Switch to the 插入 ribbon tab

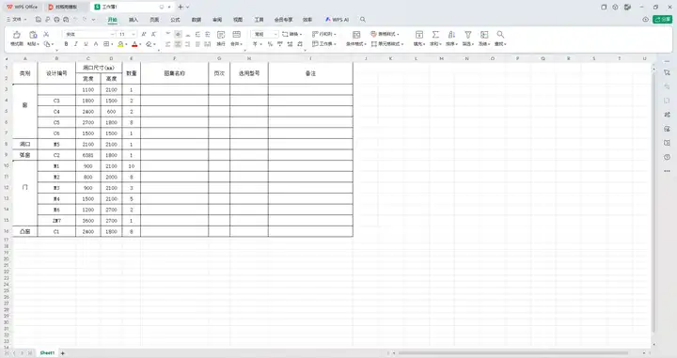click(134, 20)
